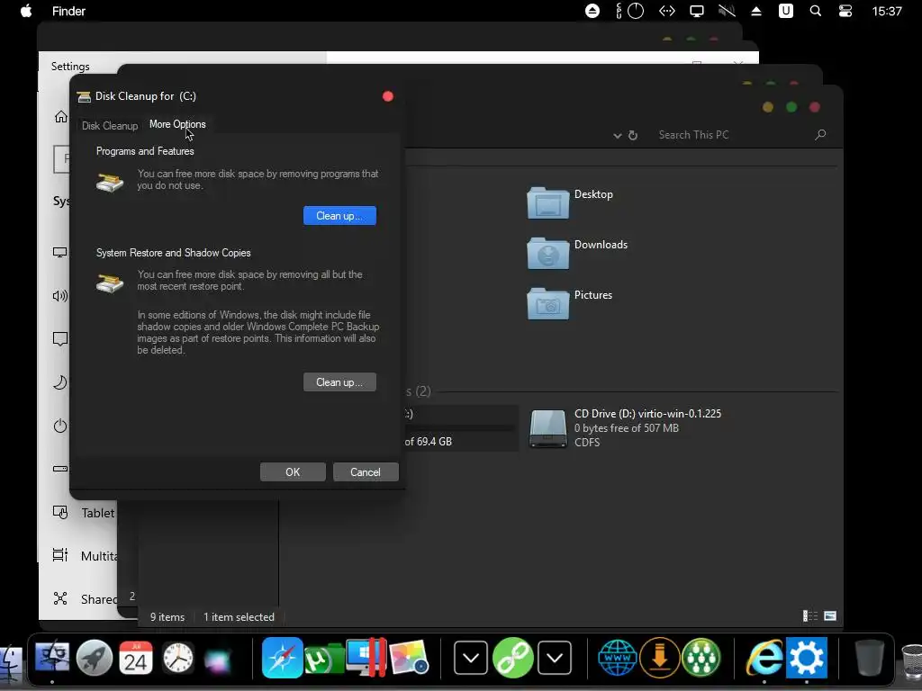Click the muted sound icon in menu bar
Image resolution: width=922 pixels, height=691 pixels.
click(x=727, y=11)
